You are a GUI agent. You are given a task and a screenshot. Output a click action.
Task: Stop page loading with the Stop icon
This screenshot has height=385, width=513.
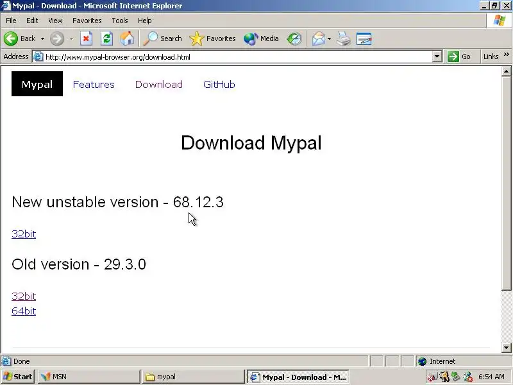[x=86, y=38]
